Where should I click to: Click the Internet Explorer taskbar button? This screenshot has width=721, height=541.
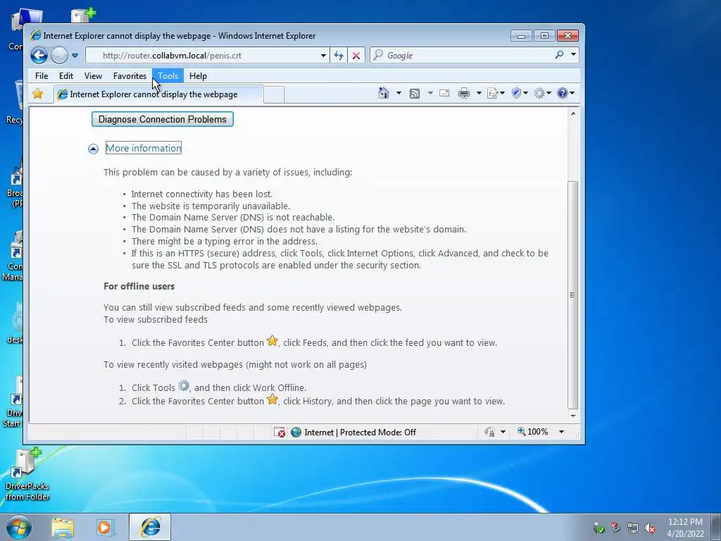coord(150,527)
